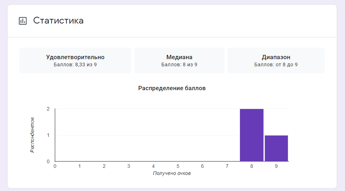Click the text Баллов: 8,33 из 9

(x=75, y=64)
